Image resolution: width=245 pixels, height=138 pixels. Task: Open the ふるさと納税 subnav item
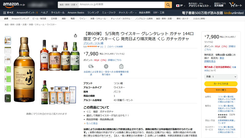coord(199,19)
